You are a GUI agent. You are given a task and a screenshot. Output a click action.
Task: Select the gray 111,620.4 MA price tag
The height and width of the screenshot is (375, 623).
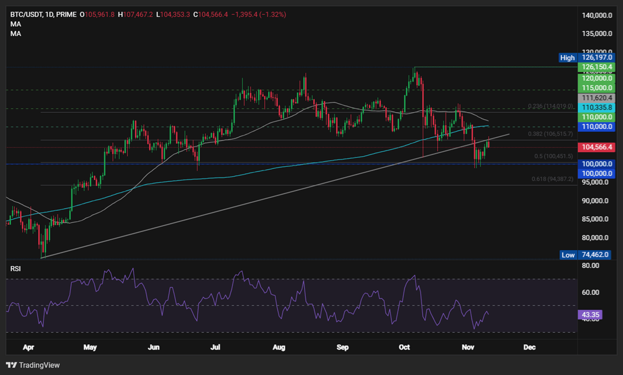pos(596,98)
